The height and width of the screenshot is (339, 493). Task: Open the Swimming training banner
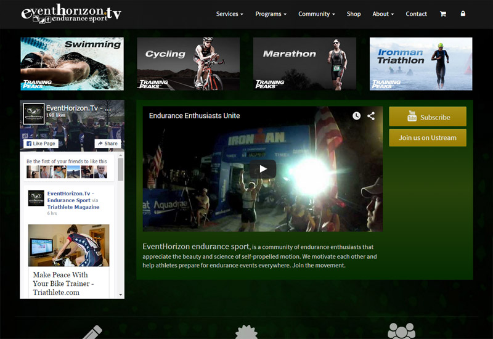click(x=72, y=64)
